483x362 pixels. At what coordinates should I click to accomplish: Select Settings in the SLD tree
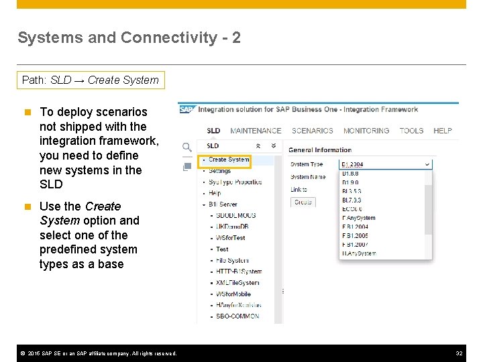pyautogui.click(x=219, y=171)
